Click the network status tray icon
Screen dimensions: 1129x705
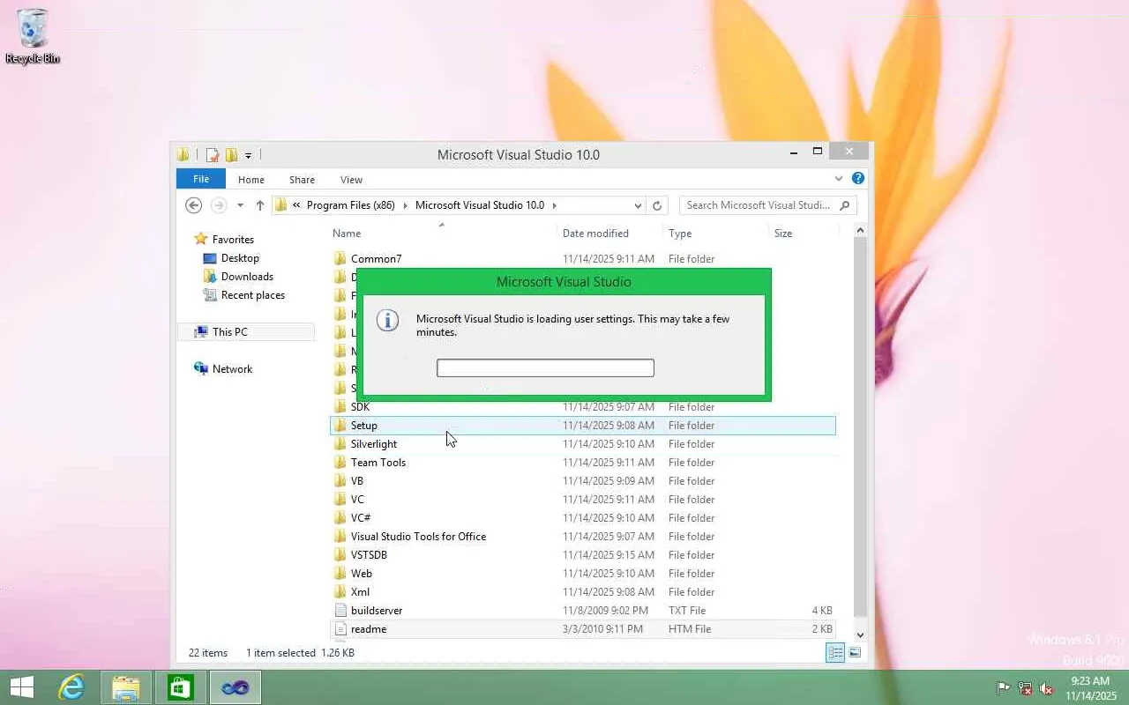(1025, 688)
